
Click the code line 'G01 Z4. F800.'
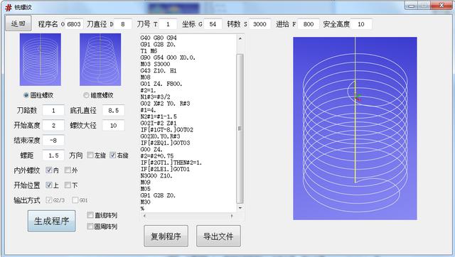(161, 84)
